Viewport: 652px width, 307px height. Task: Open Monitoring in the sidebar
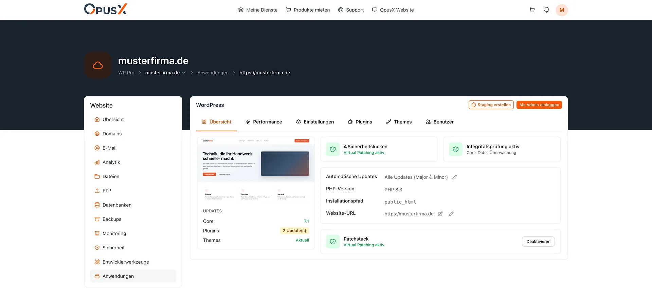(x=133, y=233)
